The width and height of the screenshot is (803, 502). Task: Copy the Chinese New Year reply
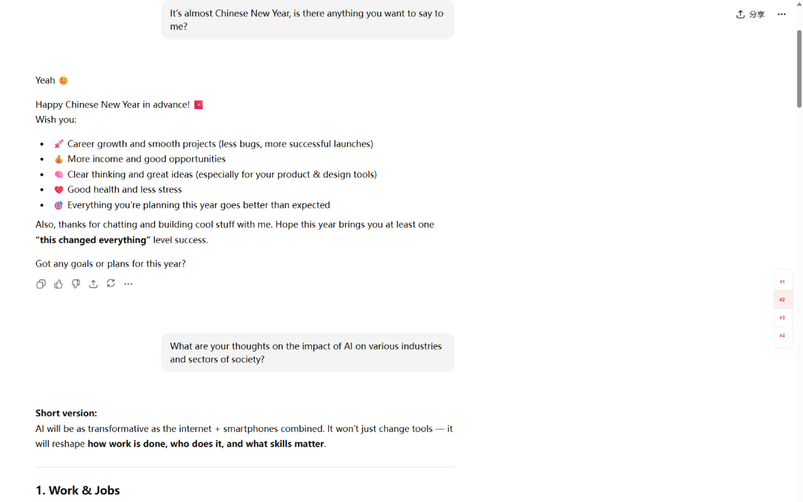click(x=41, y=284)
